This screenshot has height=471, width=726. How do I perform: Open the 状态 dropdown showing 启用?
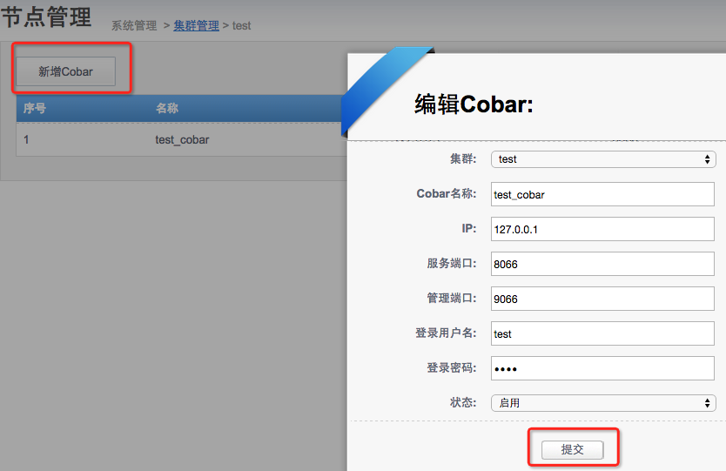[603, 403]
